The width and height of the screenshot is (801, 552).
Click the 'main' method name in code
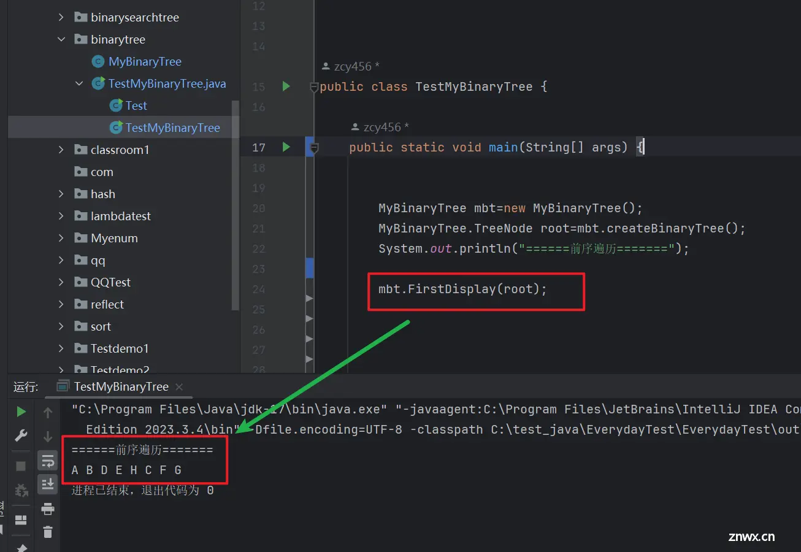click(504, 147)
